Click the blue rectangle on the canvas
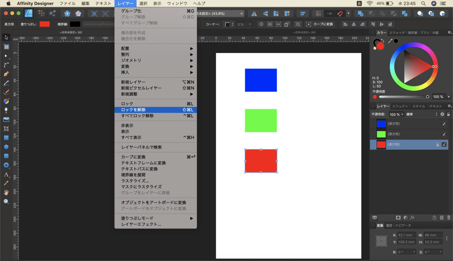The image size is (453, 261). click(x=261, y=80)
